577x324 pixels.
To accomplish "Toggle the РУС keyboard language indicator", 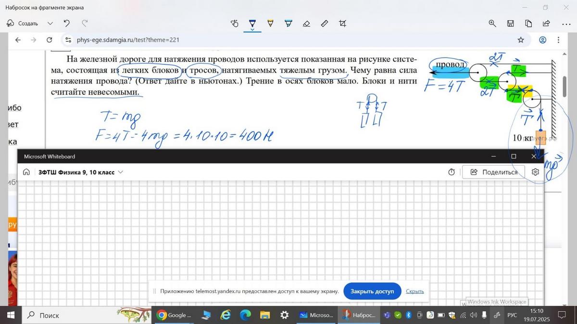I will pyautogui.click(x=512, y=315).
